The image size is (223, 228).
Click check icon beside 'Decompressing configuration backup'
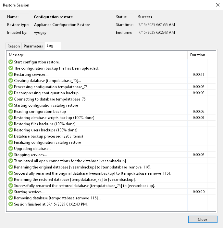(11, 93)
